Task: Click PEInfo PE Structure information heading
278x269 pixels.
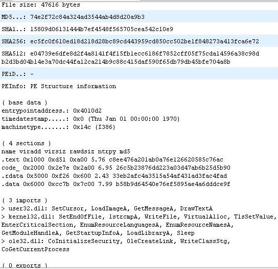Action: click(59, 86)
